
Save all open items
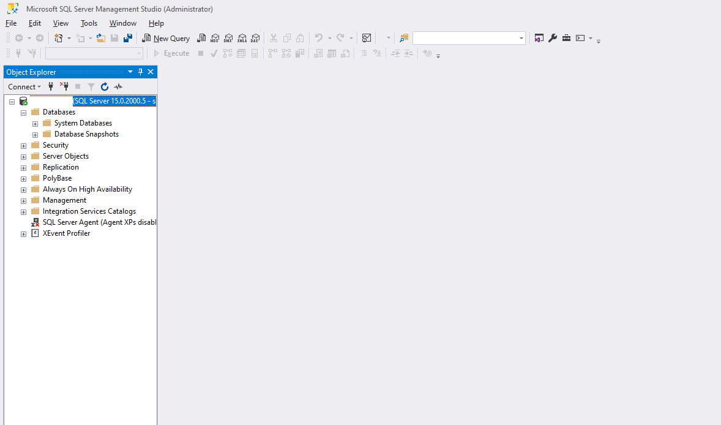(127, 37)
